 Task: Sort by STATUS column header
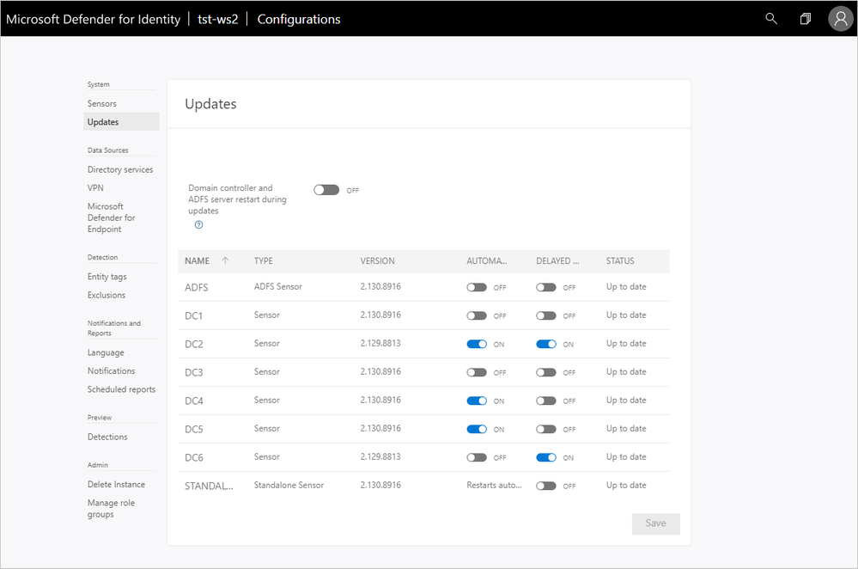[620, 260]
